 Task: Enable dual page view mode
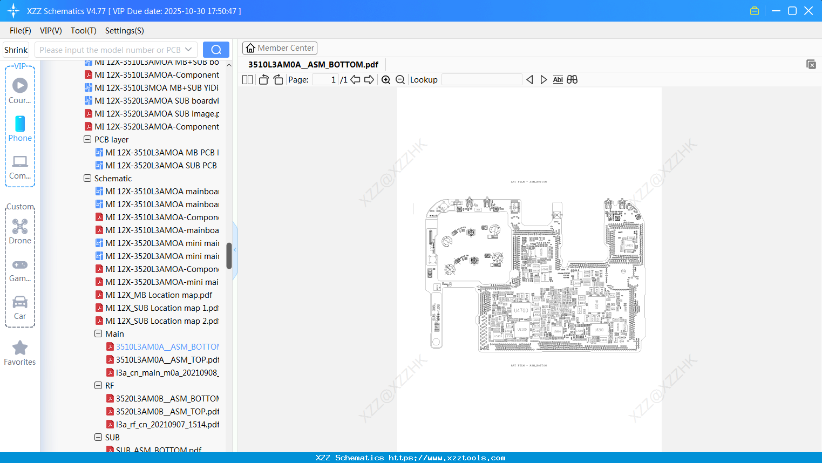247,79
